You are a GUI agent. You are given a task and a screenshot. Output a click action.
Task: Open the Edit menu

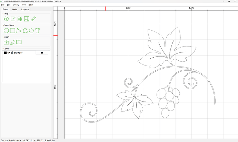pyautogui.click(x=9, y=5)
